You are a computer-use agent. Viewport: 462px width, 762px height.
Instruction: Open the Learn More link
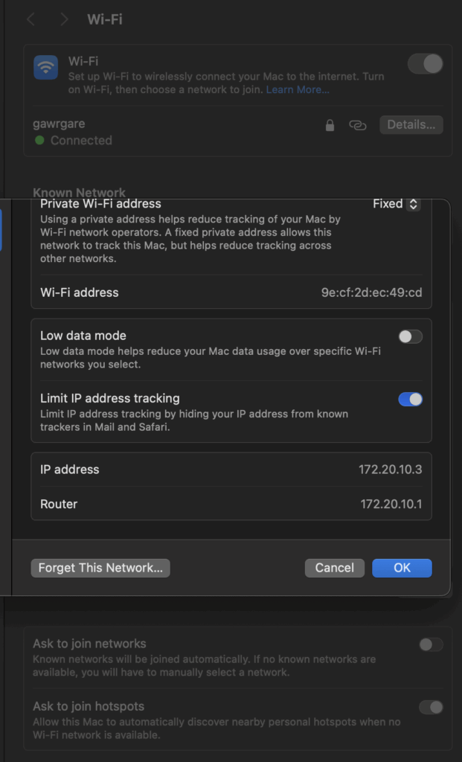coord(298,90)
